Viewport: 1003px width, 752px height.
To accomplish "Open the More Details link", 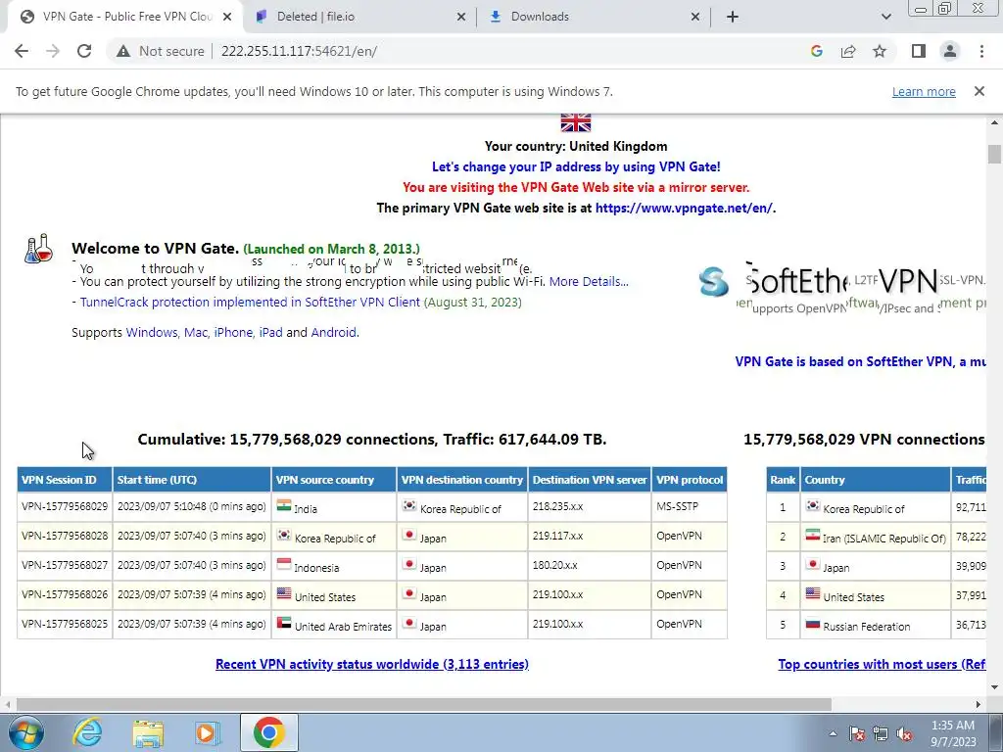I will click(589, 281).
